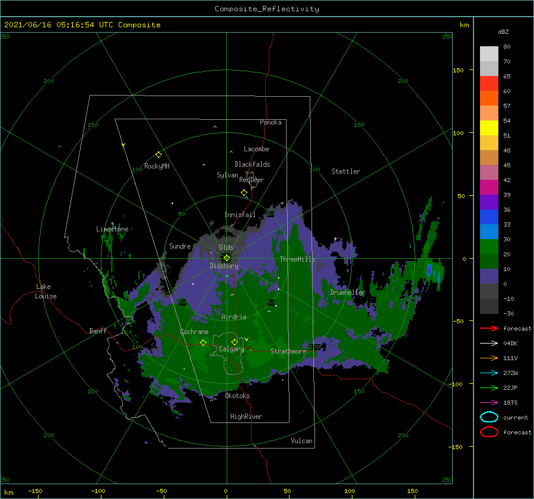This screenshot has height=499, width=534.
Task: Click the Ponoka city label
Action: 271,122
